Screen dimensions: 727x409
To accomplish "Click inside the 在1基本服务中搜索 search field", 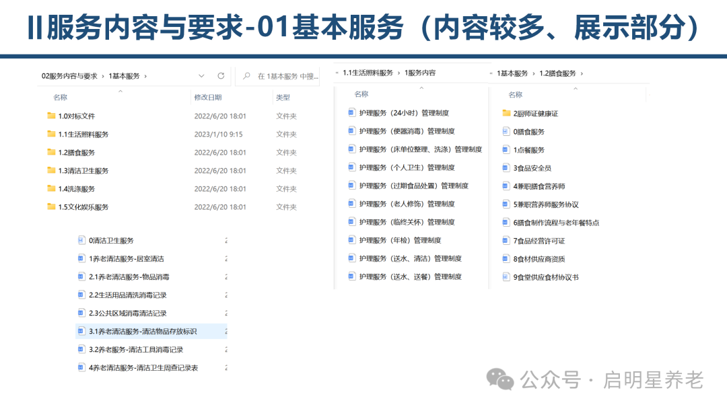I will (283, 75).
